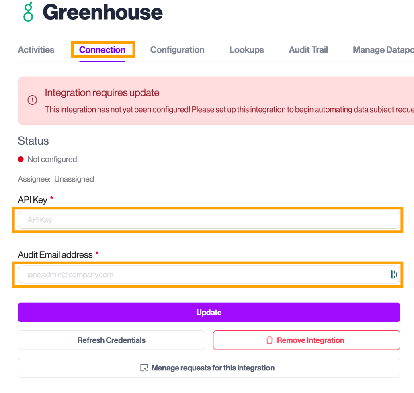414x393 pixels.
Task: Click the trash icon on Remove Integration
Action: [269, 340]
